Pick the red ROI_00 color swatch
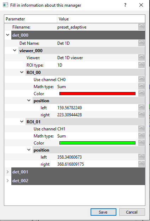 97,94
